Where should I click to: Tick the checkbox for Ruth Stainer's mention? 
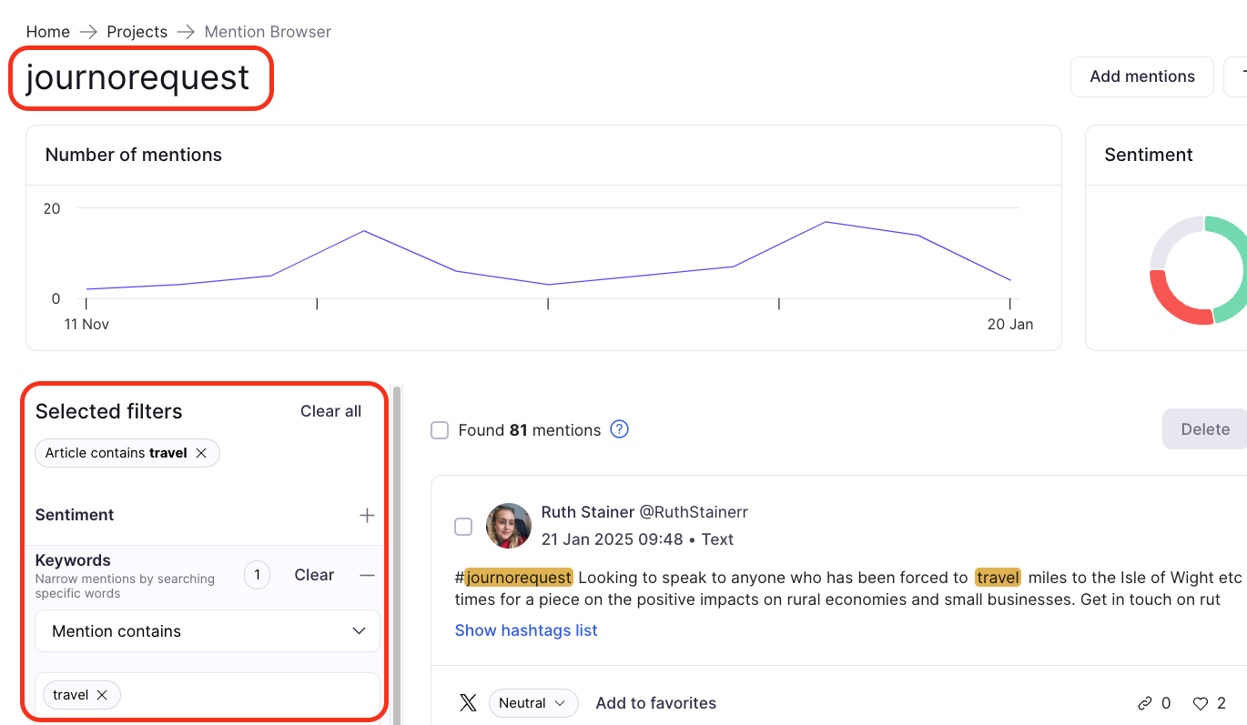point(463,527)
